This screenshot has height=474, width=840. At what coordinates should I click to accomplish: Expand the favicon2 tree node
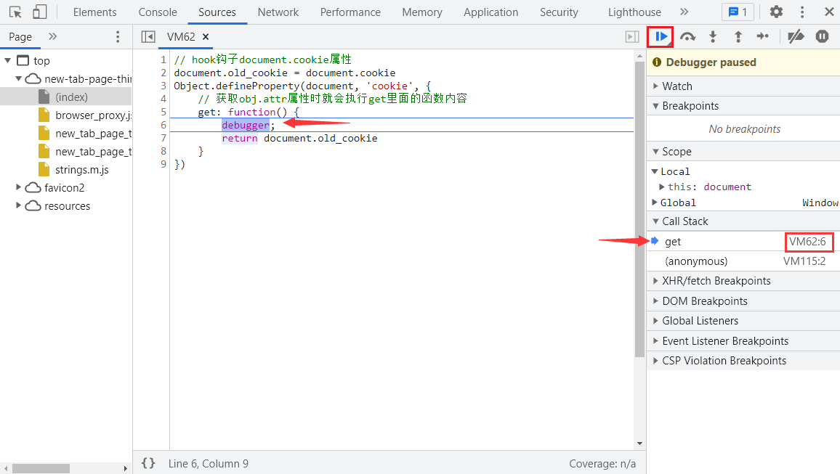(19, 188)
